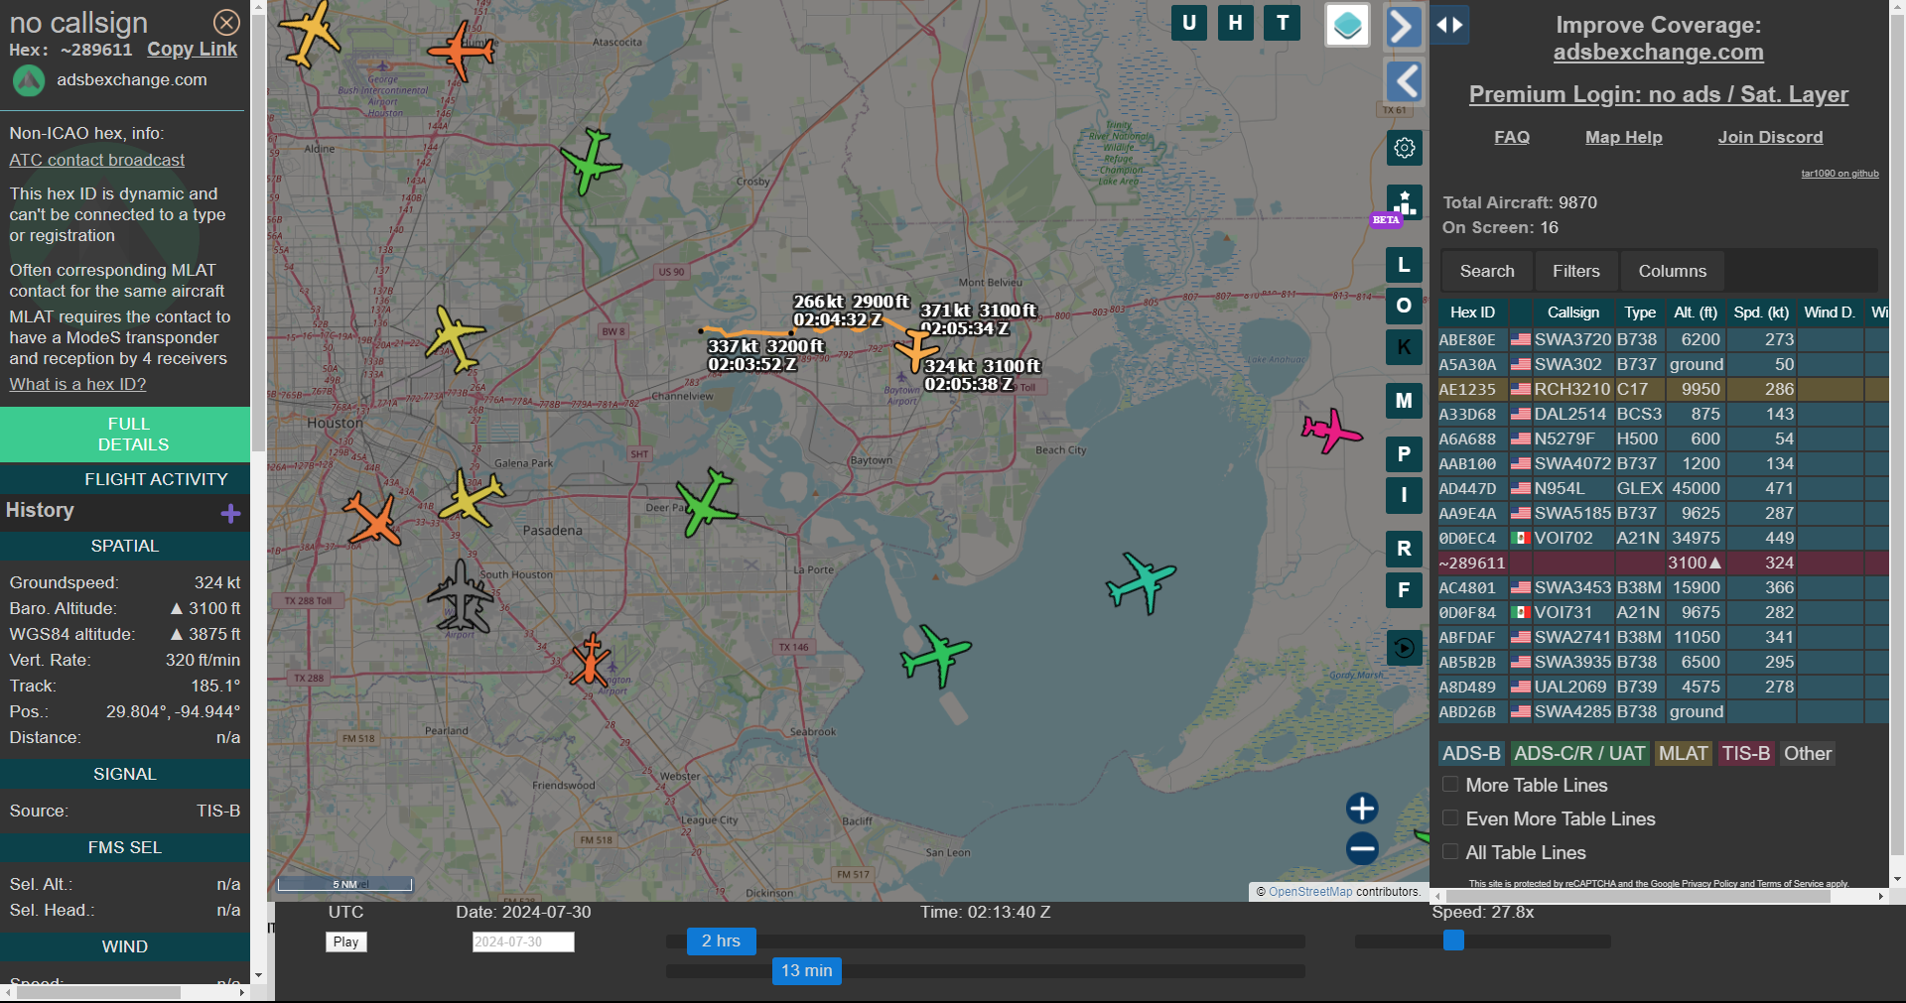Sort table by Hex ID column
The height and width of the screenshot is (1003, 1906).
tap(1472, 313)
